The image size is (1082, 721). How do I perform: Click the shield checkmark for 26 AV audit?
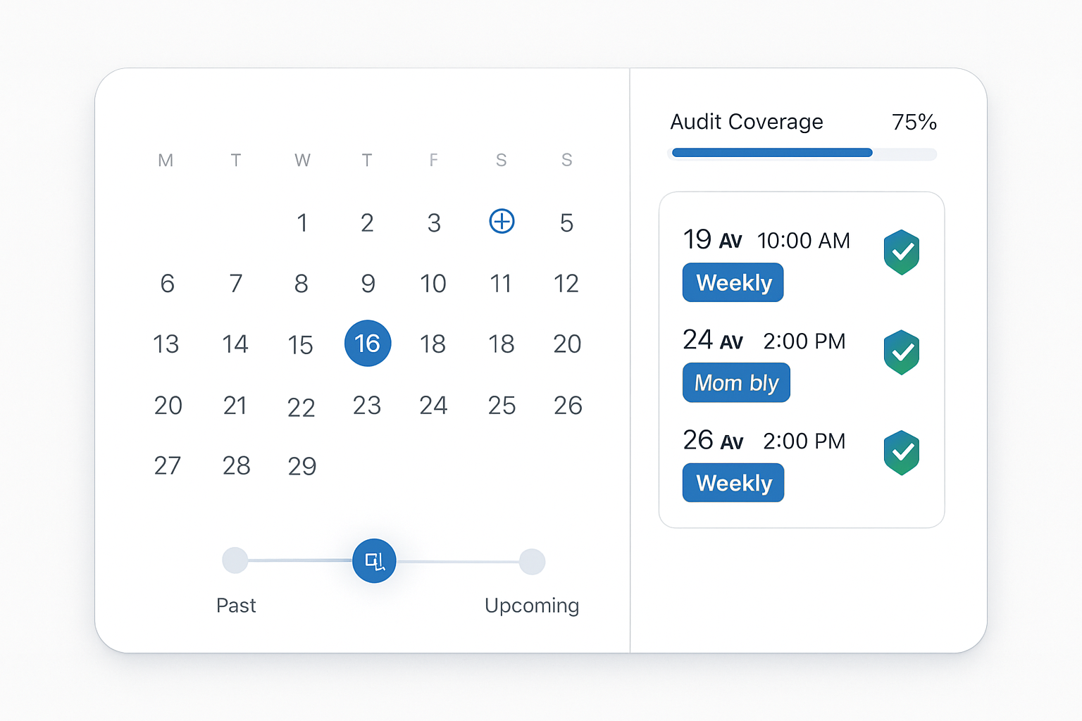pyautogui.click(x=902, y=453)
